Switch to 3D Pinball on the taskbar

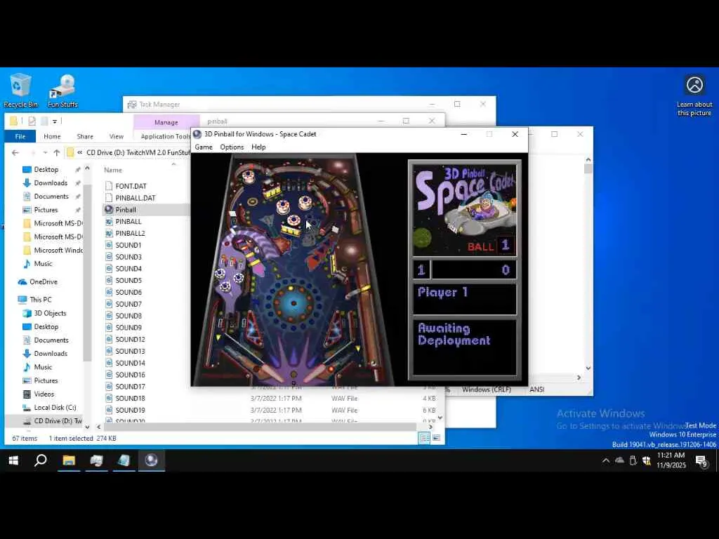tap(152, 460)
